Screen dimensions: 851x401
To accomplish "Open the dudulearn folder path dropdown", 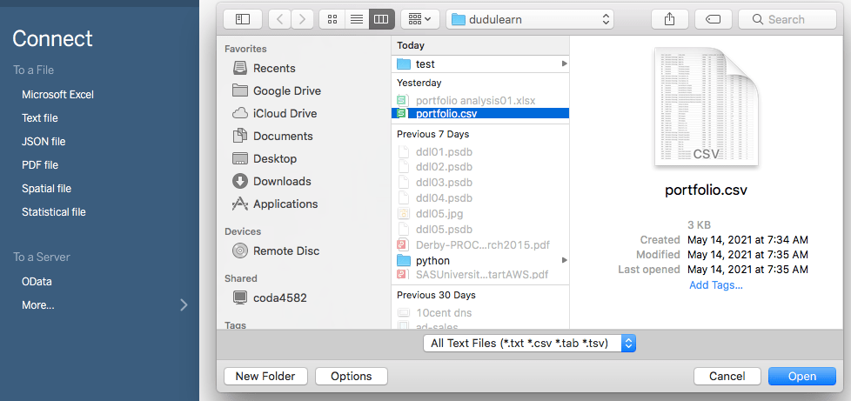I will coord(531,18).
